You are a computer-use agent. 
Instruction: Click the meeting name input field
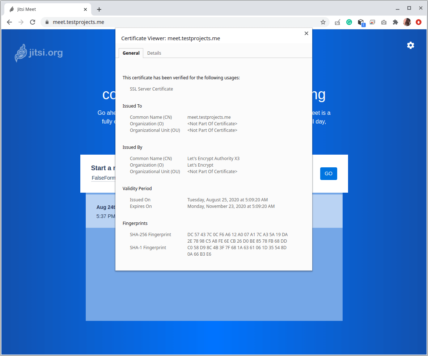click(104, 178)
